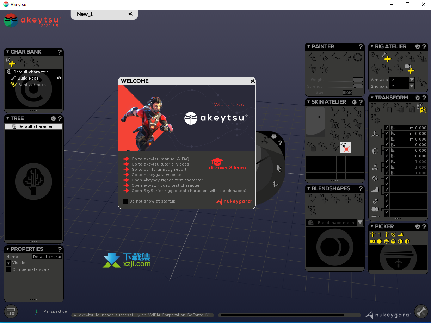
Task: Open the 2nd axis dropdown
Action: [x=412, y=86]
